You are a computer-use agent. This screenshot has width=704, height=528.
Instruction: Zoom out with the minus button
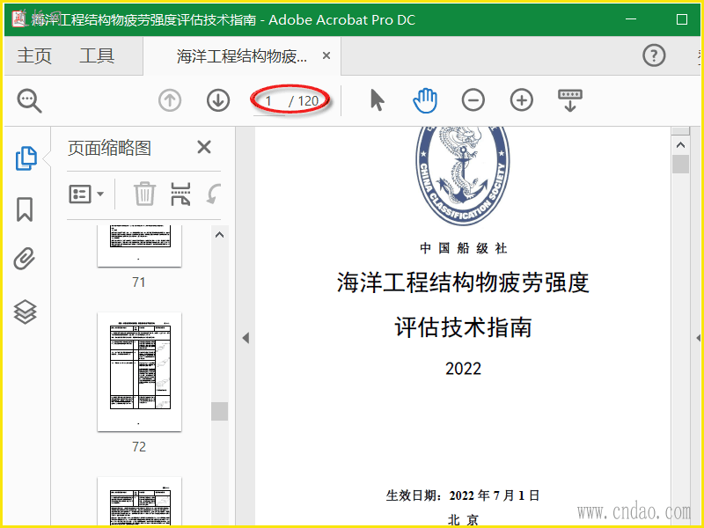click(473, 99)
